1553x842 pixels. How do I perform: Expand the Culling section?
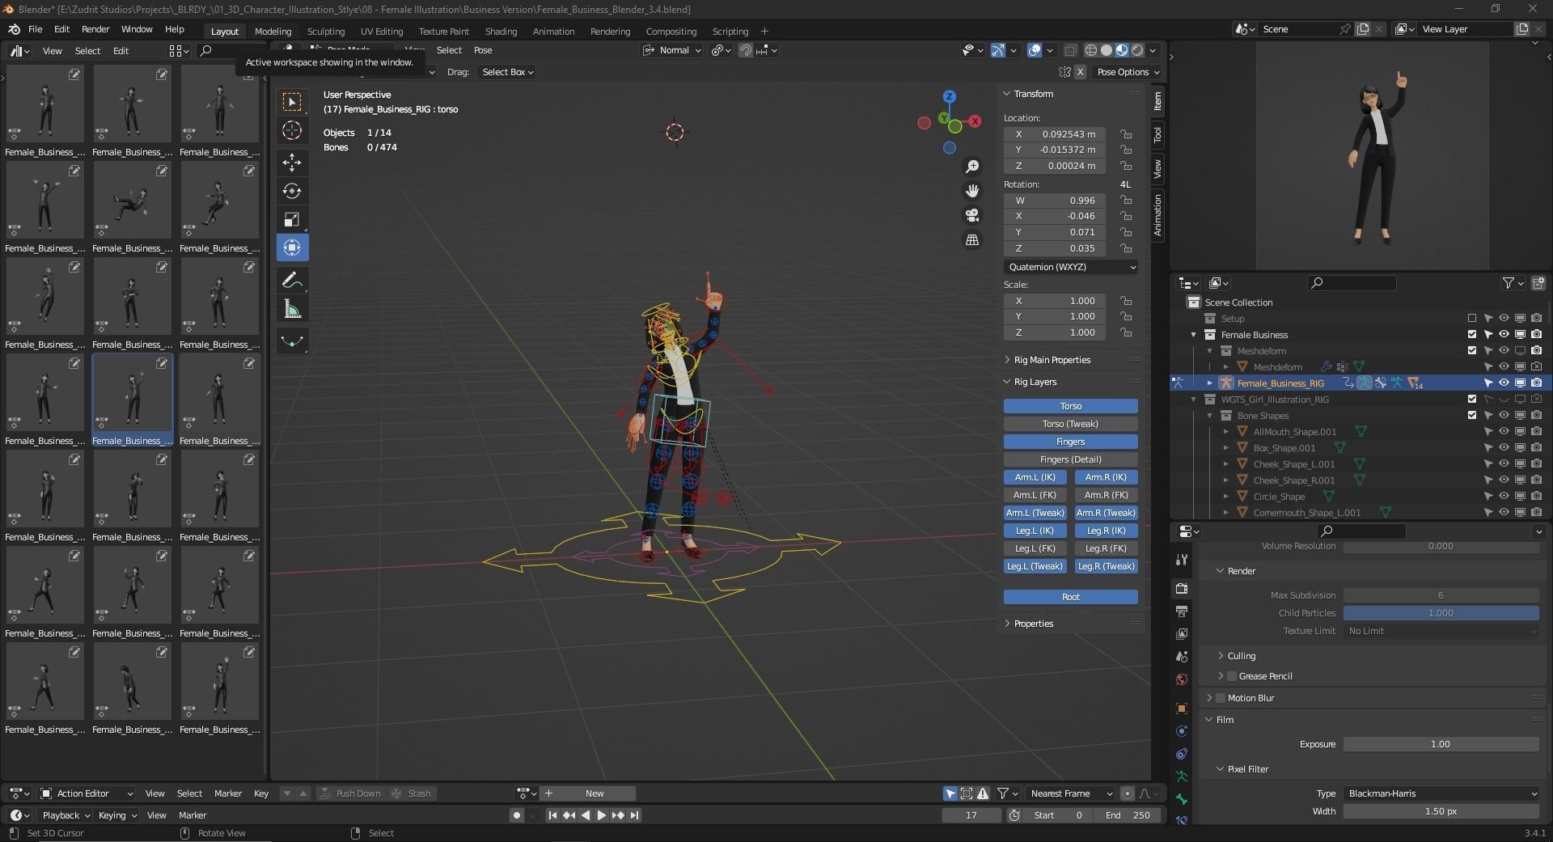point(1241,656)
